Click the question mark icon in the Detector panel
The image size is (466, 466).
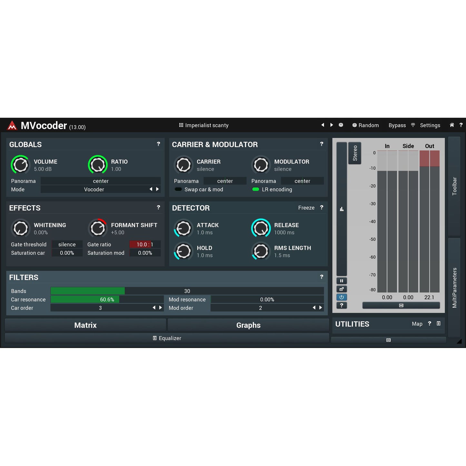coord(322,208)
